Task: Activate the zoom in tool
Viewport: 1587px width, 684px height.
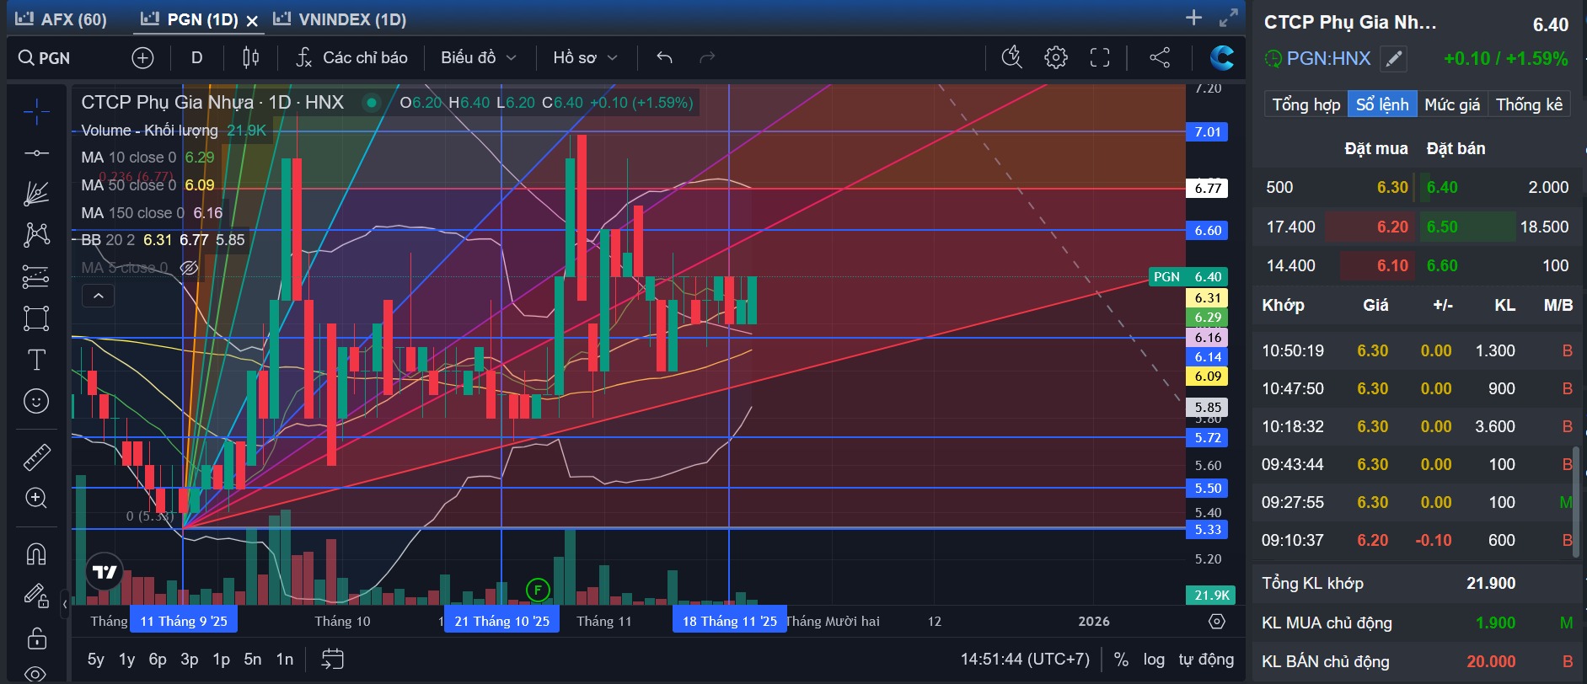Action: coord(36,498)
